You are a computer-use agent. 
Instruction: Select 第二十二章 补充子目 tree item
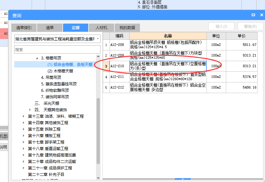point(46,174)
